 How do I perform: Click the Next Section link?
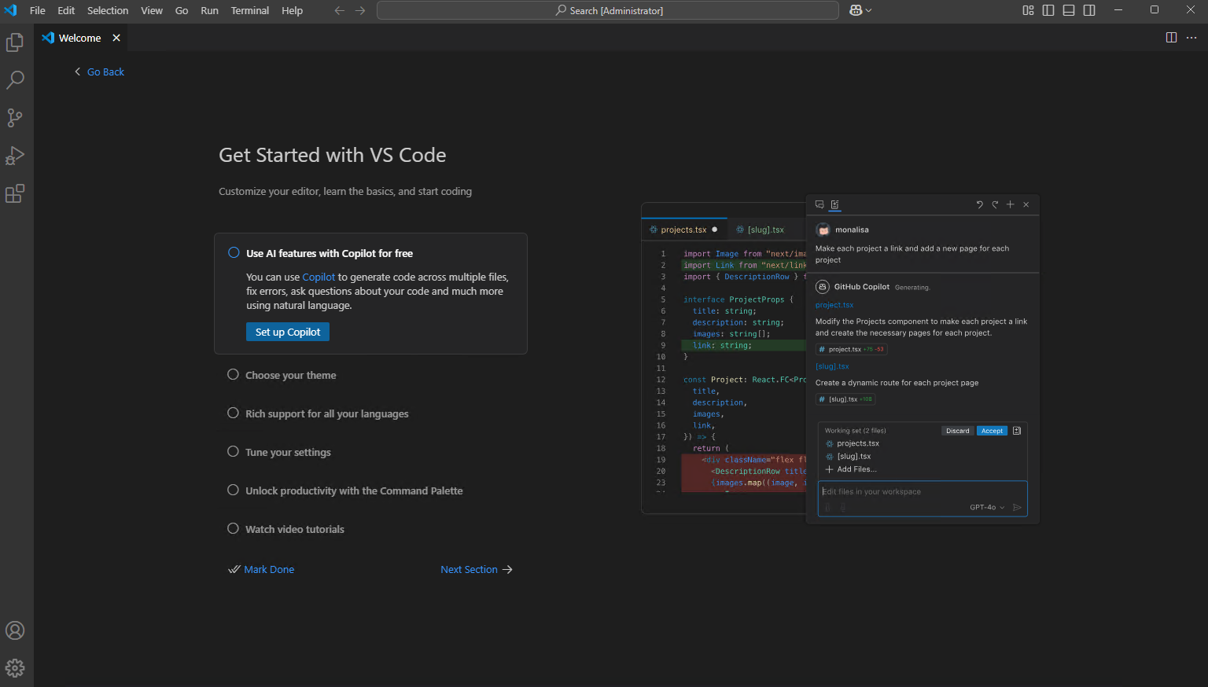pos(477,569)
